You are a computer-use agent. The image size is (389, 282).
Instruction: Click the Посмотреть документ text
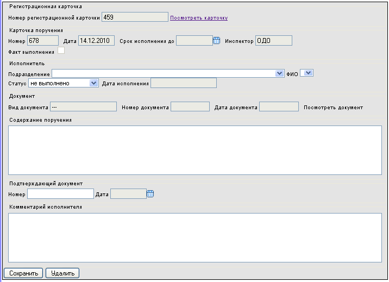pyautogui.click(x=333, y=108)
